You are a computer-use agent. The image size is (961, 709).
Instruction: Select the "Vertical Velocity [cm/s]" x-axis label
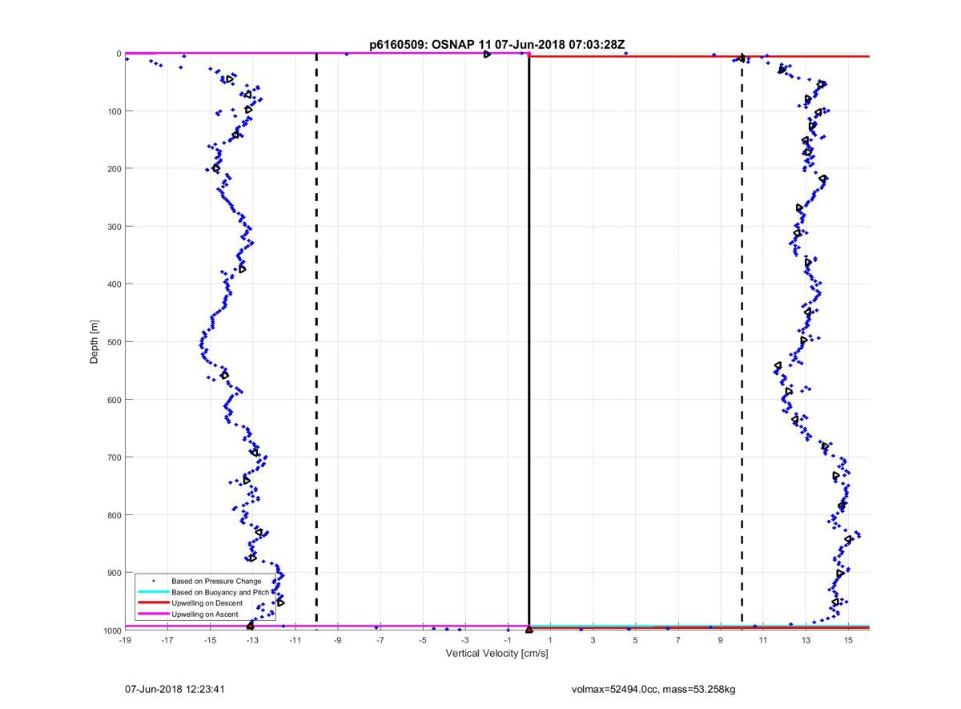tap(497, 654)
